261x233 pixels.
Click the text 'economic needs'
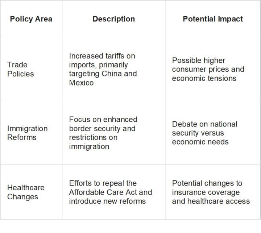pyautogui.click(x=200, y=142)
